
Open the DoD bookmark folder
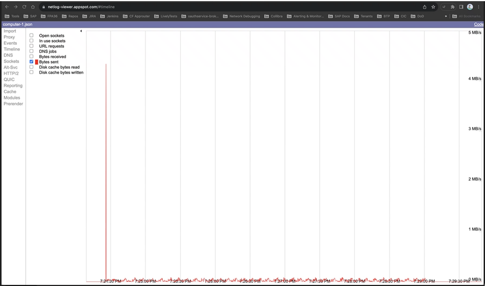click(x=417, y=16)
